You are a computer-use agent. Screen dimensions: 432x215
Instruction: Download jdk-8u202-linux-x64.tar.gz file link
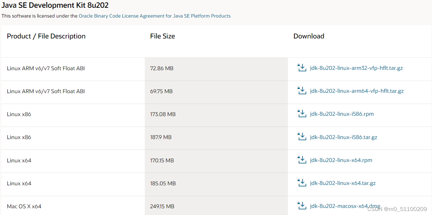pos(343,183)
